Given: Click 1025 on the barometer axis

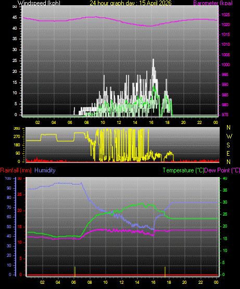Looking at the screenshot, I should pyautogui.click(x=226, y=15).
